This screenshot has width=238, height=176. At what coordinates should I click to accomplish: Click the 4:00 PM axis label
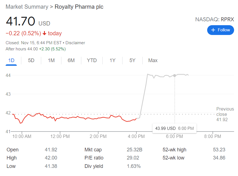[137, 137]
